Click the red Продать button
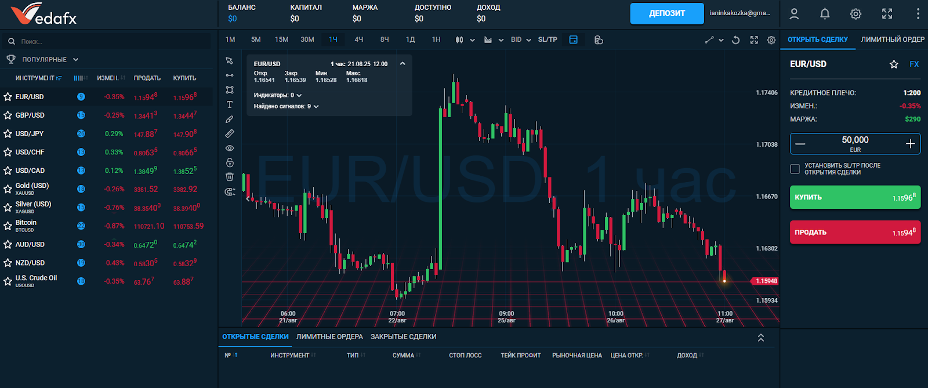Image resolution: width=928 pixels, height=388 pixels. (855, 232)
